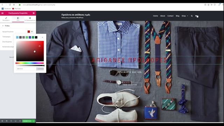Open save options arrow beside Update
This screenshot has height=126, width=224.
coord(34,121)
